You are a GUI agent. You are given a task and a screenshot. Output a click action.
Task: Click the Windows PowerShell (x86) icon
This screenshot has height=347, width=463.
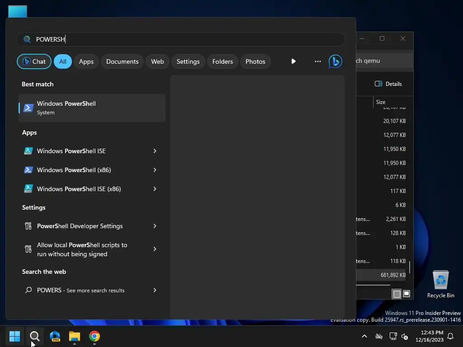click(x=28, y=170)
